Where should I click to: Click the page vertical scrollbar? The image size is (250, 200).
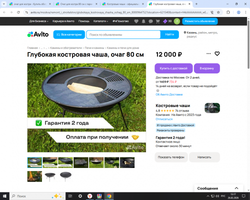(x=248, y=45)
